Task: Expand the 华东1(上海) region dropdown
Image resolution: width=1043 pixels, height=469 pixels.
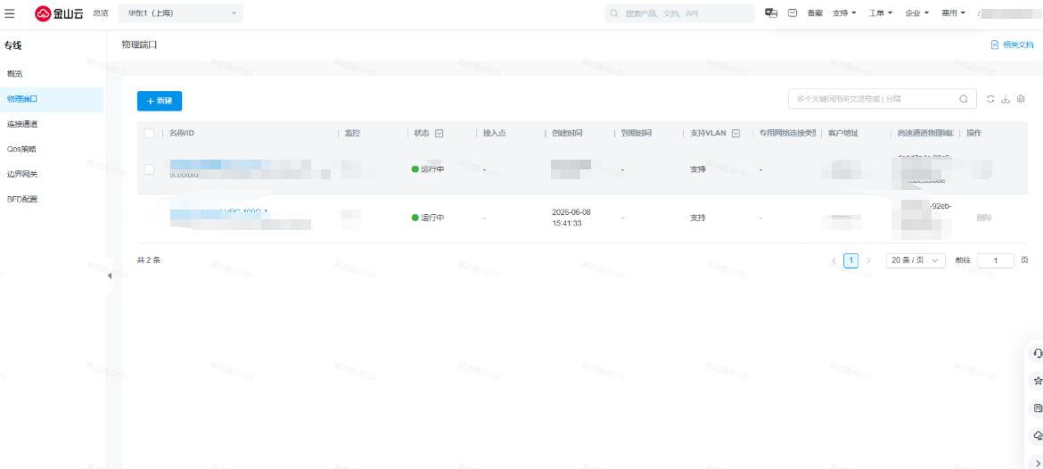Action: coord(181,13)
